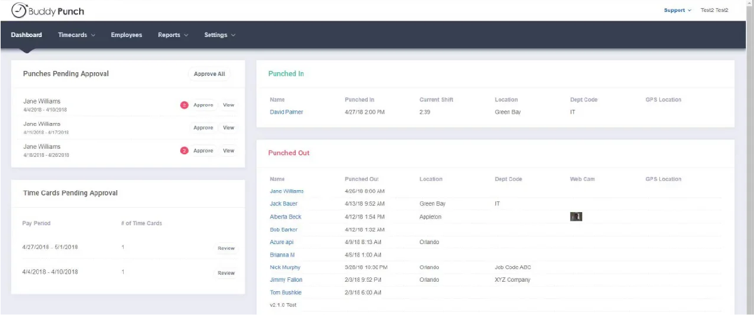This screenshot has height=315, width=754.
Task: Go to the Dashboard tab
Action: pyautogui.click(x=26, y=35)
